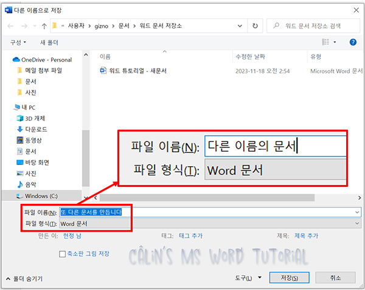Open 바탕 화면 folder

[x=33, y=163]
